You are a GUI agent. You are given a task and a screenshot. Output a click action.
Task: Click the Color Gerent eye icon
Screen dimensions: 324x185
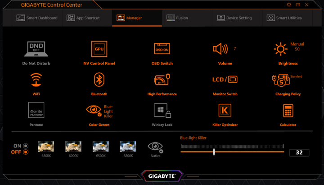[x=94, y=111]
